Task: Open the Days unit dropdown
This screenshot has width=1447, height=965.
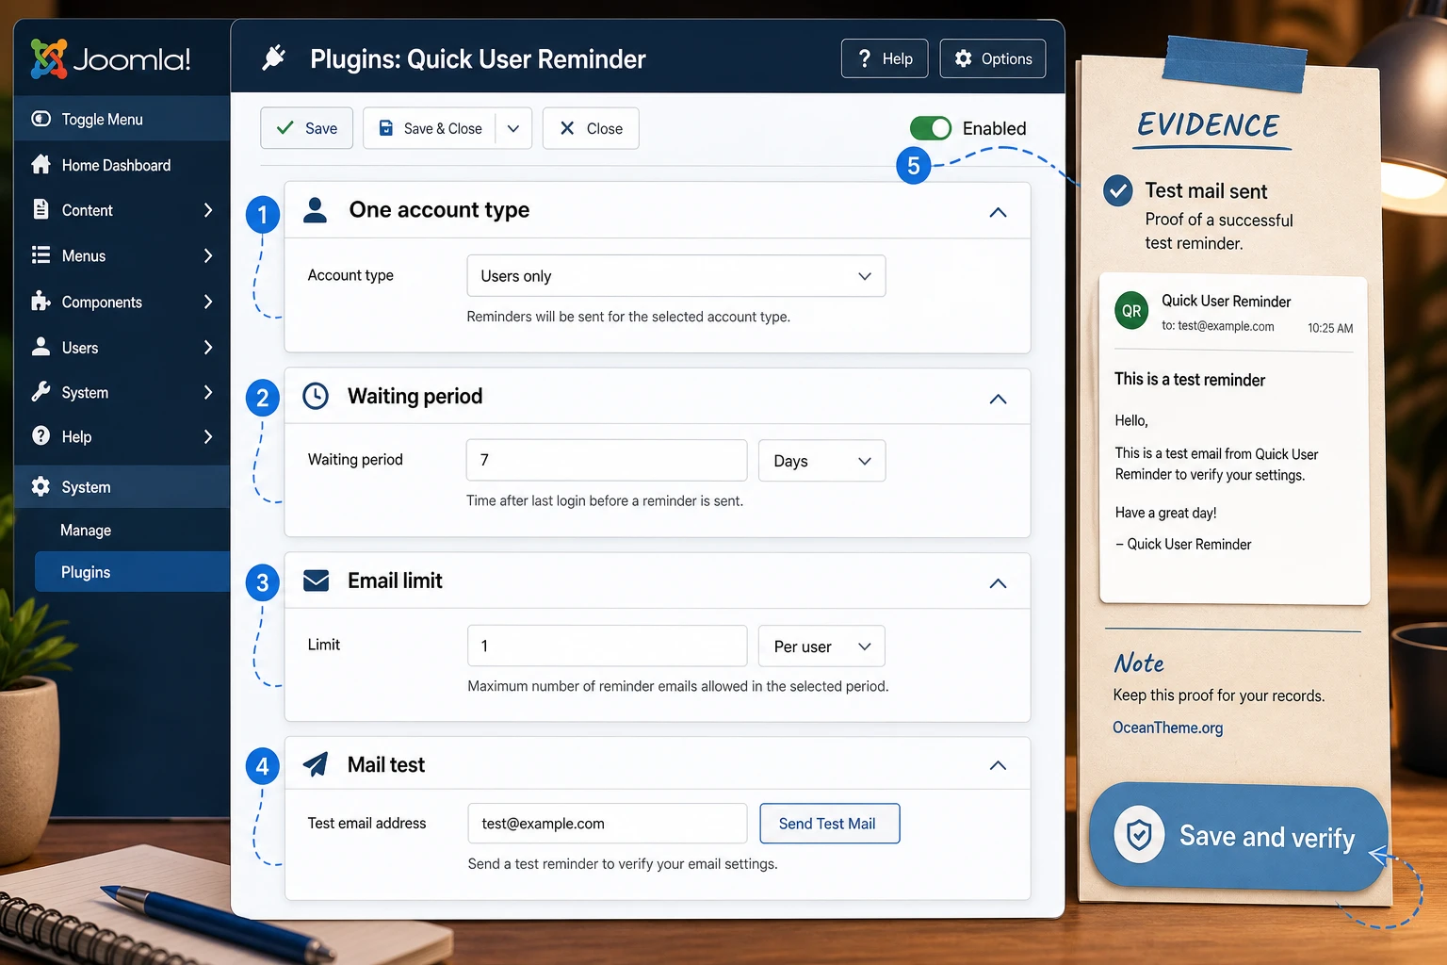Action: coord(822,461)
